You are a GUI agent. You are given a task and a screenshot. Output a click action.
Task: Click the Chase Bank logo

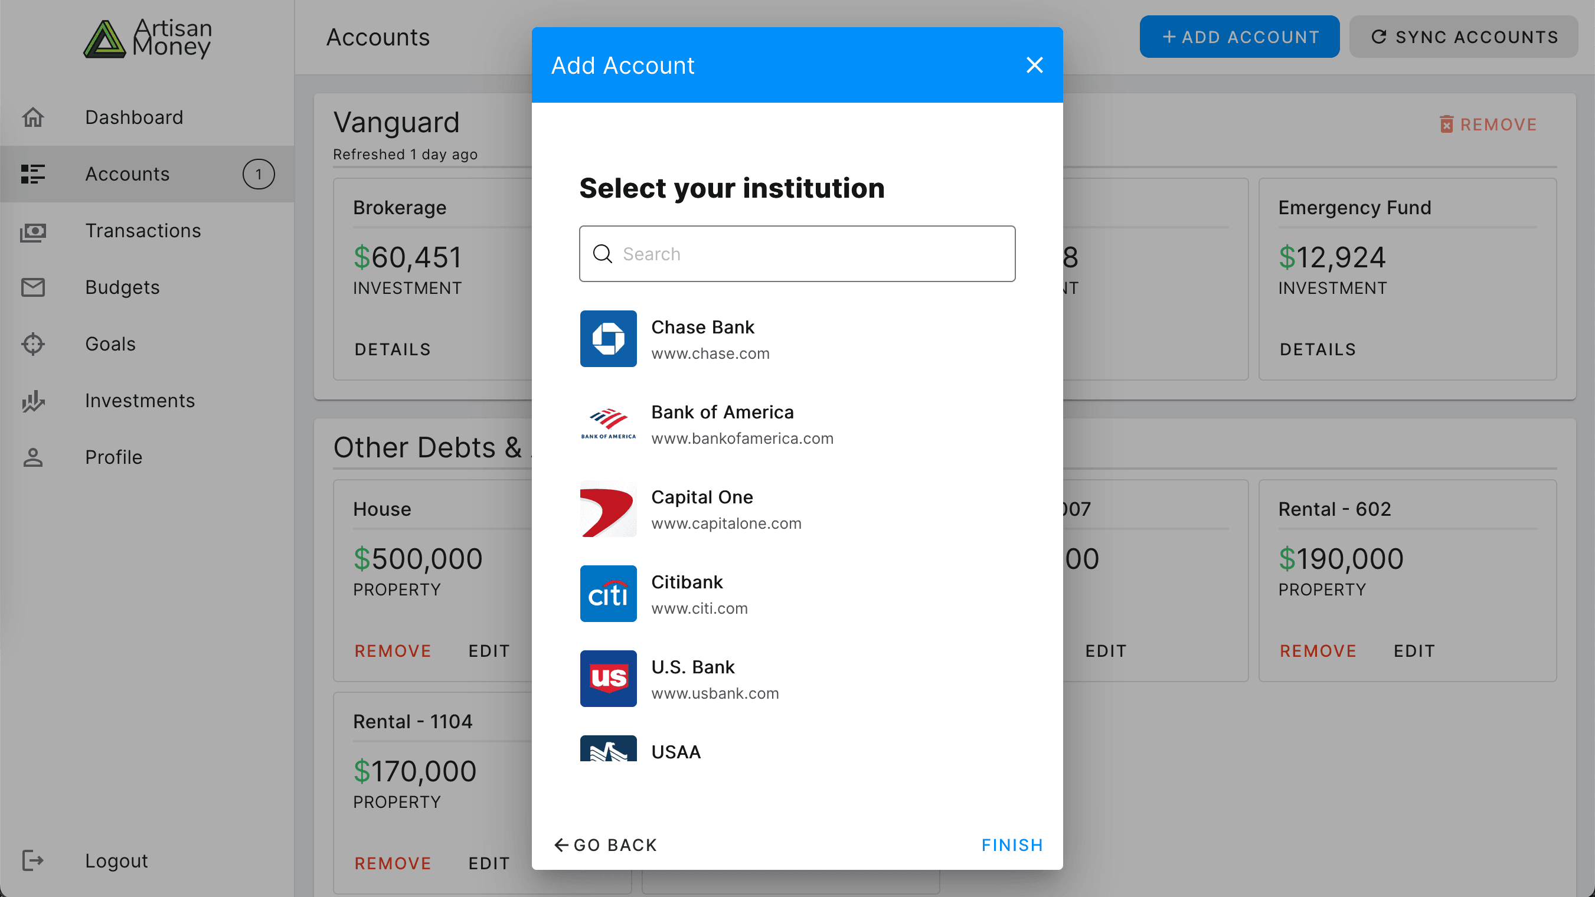tap(608, 339)
